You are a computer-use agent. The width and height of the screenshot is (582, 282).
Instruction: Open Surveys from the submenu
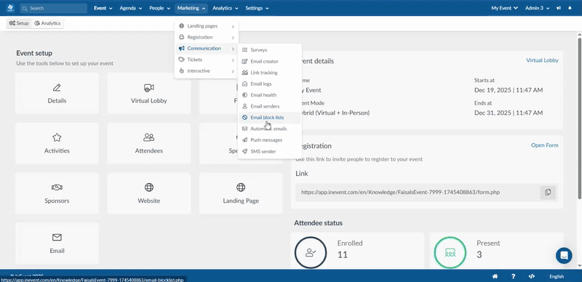pos(269,49)
